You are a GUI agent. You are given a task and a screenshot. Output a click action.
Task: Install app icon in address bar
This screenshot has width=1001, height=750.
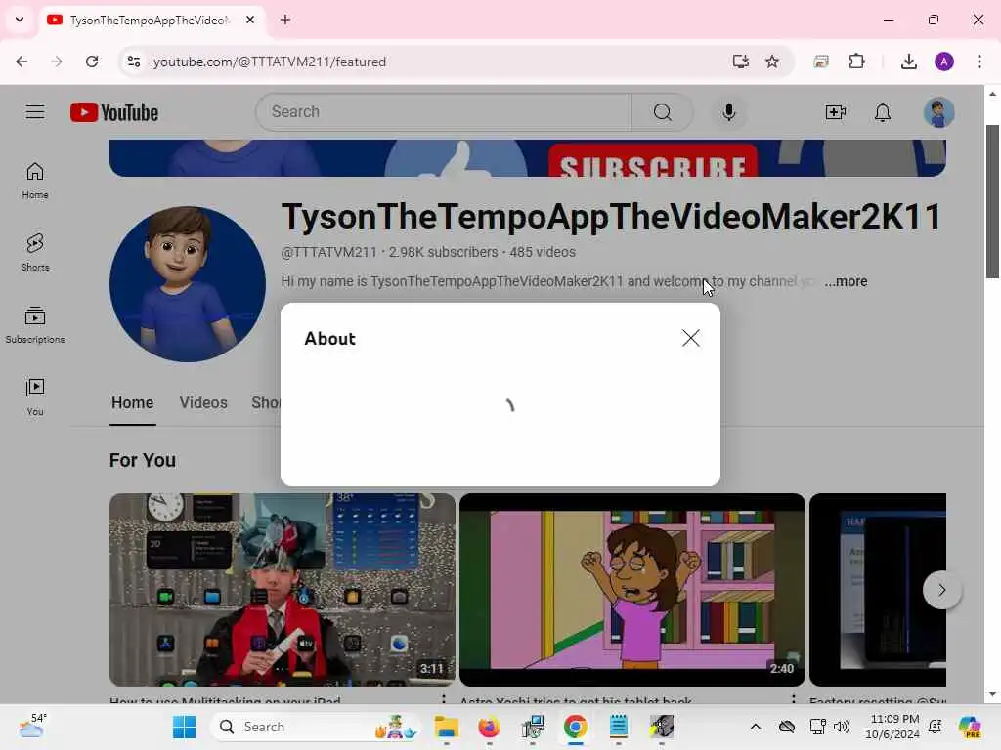[740, 62]
